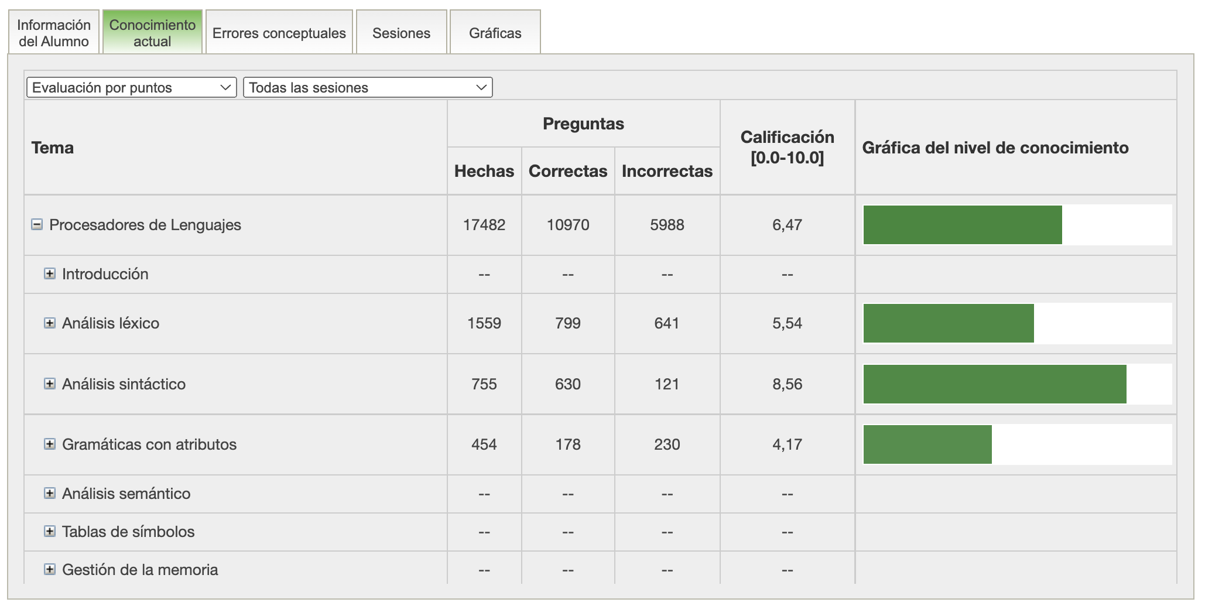Image resolution: width=1205 pixels, height=609 pixels.
Task: Expand the Tablas de símbolos topic
Action: pyautogui.click(x=50, y=532)
